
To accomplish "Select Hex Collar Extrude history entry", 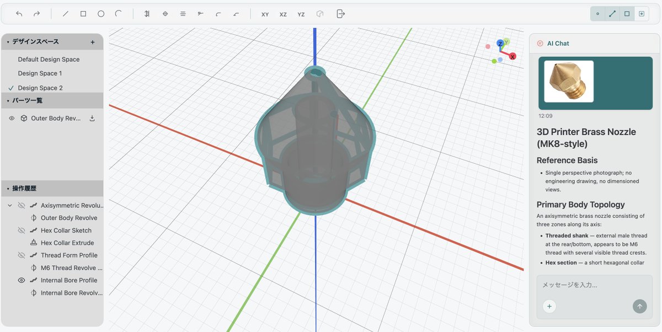I will 67,243.
